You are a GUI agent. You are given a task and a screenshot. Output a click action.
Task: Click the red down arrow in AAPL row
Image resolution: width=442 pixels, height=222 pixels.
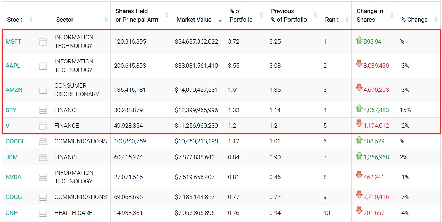(x=359, y=64)
